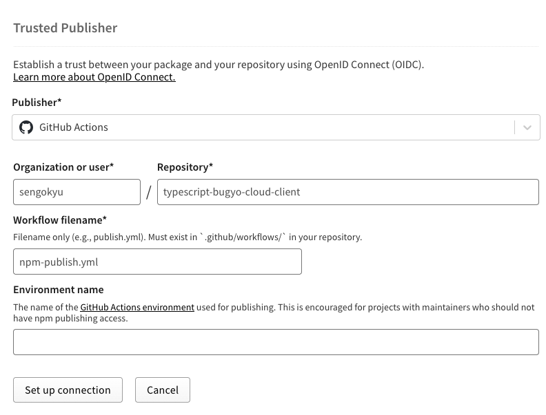The image size is (546, 415).
Task: Expand the Publisher dropdown chevron
Action: tap(527, 127)
